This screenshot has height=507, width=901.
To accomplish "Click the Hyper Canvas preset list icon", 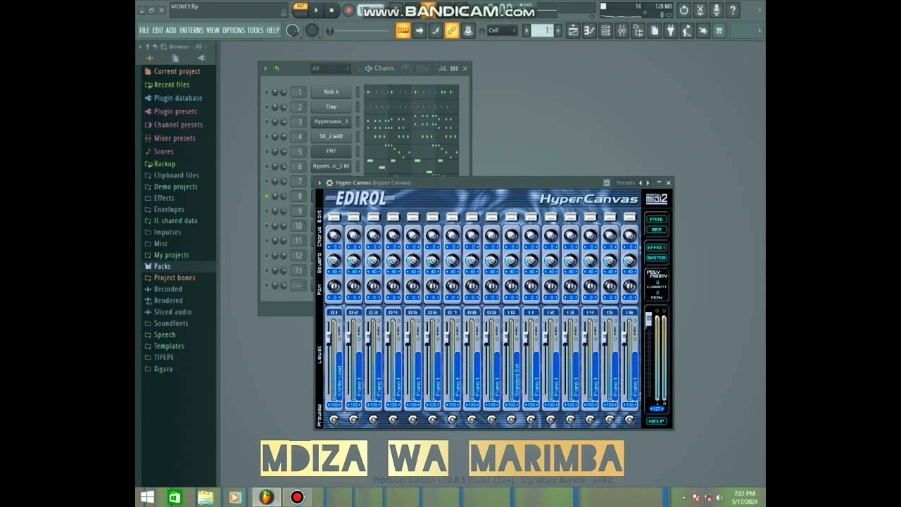I will point(606,182).
